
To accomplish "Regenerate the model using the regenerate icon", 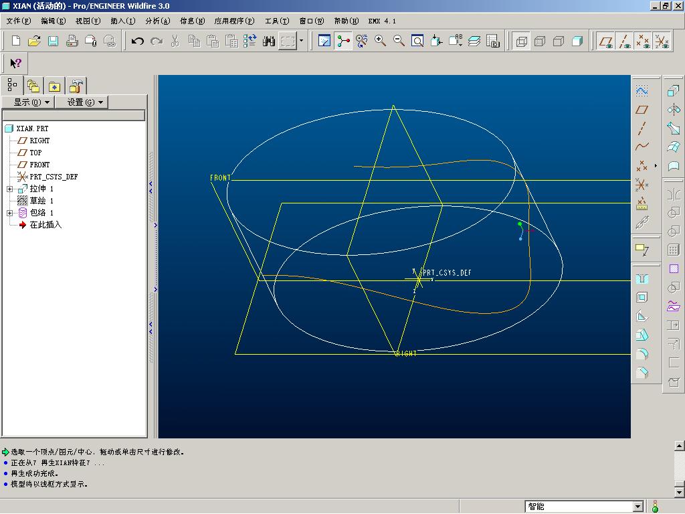I will (250, 41).
